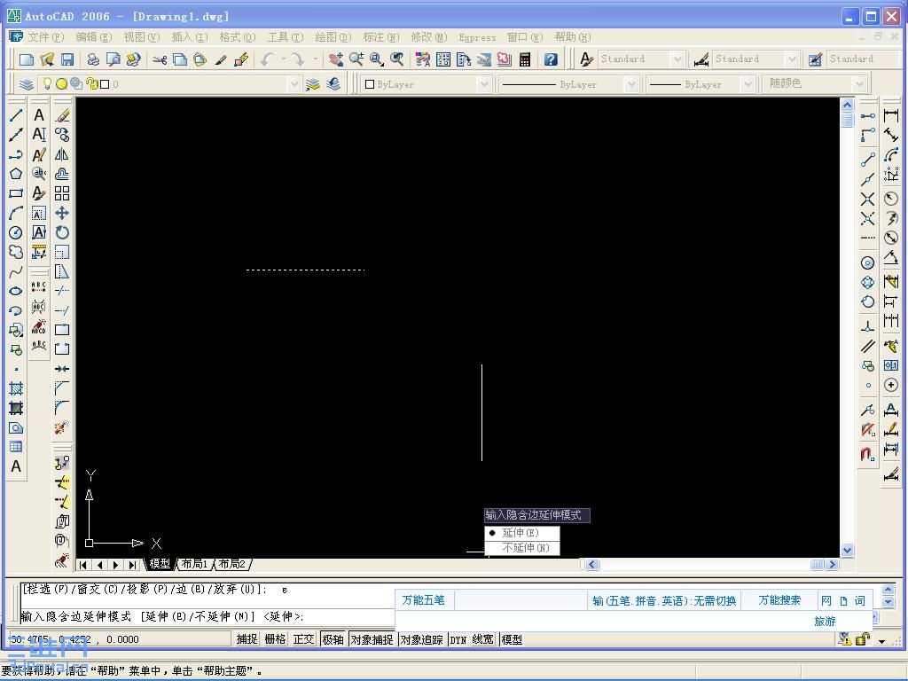Toggle 对象捕捉 object snap

tap(372, 639)
